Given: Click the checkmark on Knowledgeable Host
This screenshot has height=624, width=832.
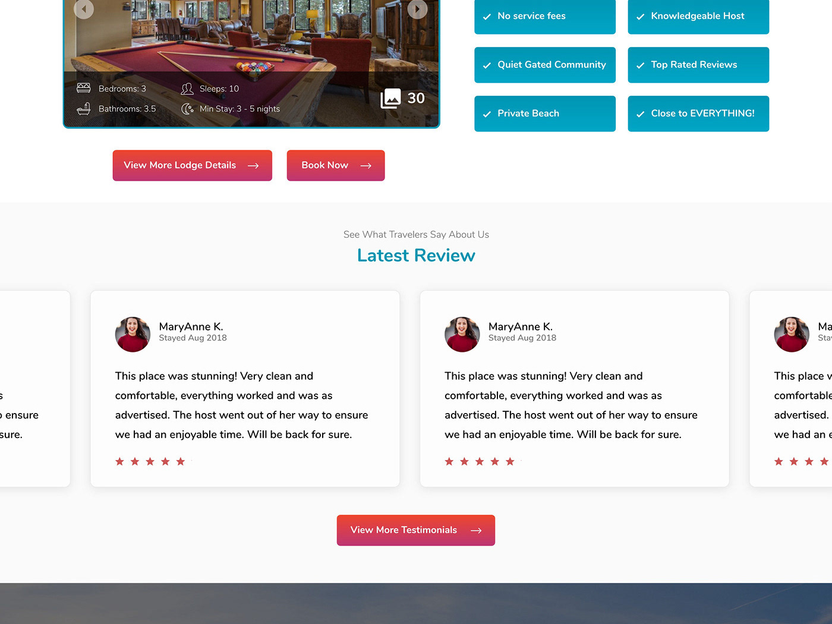Looking at the screenshot, I should pyautogui.click(x=640, y=17).
